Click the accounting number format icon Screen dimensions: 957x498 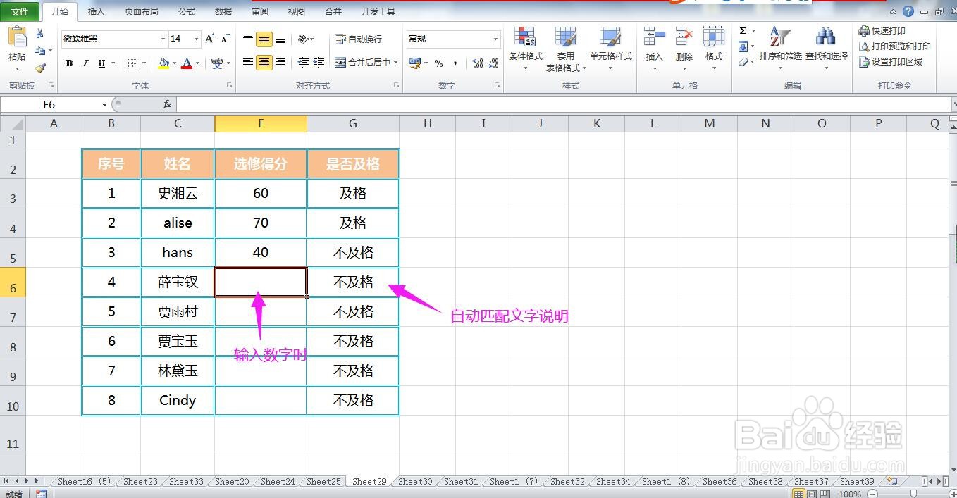pyautogui.click(x=415, y=63)
